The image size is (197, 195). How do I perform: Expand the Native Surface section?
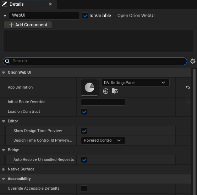click(x=4, y=169)
